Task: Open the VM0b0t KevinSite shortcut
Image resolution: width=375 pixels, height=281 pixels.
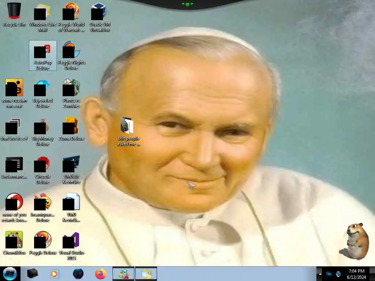Action: coord(71,170)
